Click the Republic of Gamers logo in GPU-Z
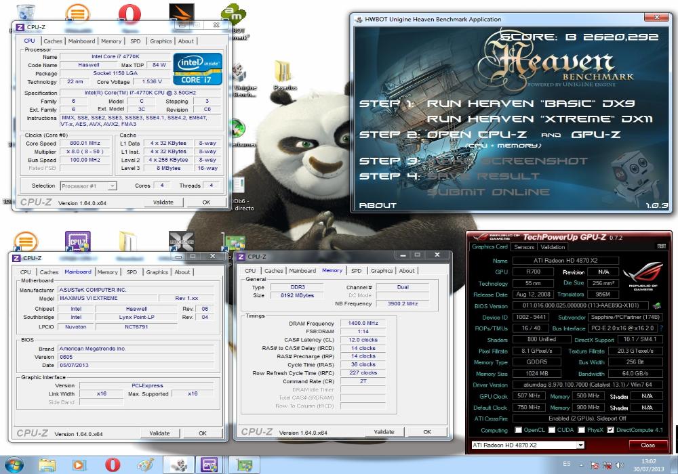 tap(643, 276)
